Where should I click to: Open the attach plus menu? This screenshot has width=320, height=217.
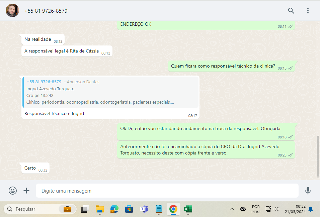click(x=26, y=191)
